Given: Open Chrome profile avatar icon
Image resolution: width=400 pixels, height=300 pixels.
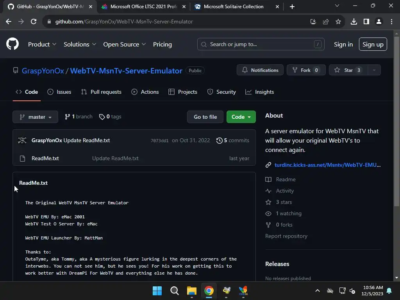Looking at the screenshot, I should click(379, 22).
